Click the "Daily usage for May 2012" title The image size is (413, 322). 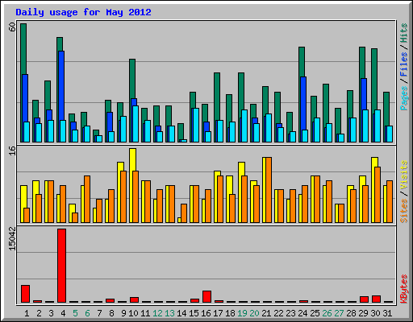coord(83,12)
